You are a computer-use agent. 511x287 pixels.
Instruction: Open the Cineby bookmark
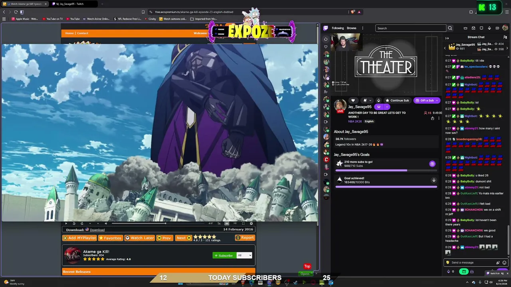150,19
